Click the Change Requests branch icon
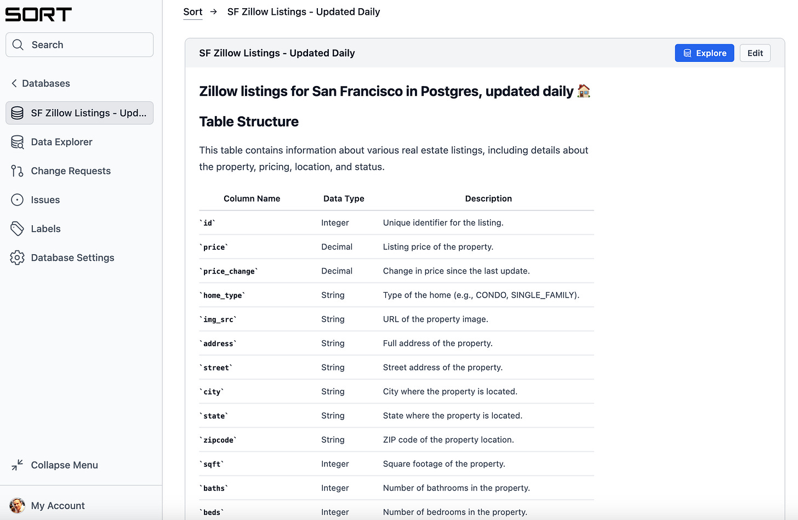This screenshot has height=520, width=798. (x=18, y=171)
